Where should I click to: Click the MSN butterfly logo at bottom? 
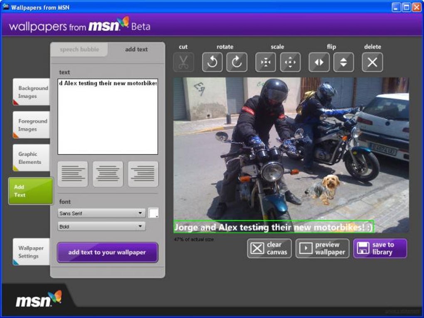(x=39, y=299)
